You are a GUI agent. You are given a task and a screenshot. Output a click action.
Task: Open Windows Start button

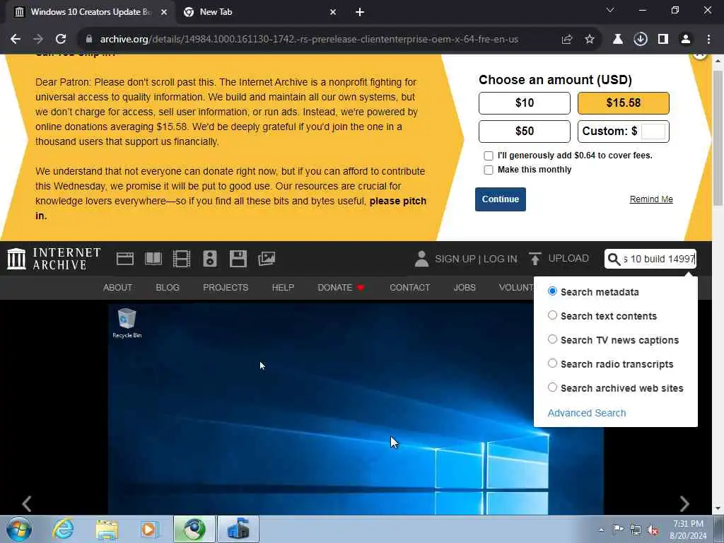pos(19,529)
